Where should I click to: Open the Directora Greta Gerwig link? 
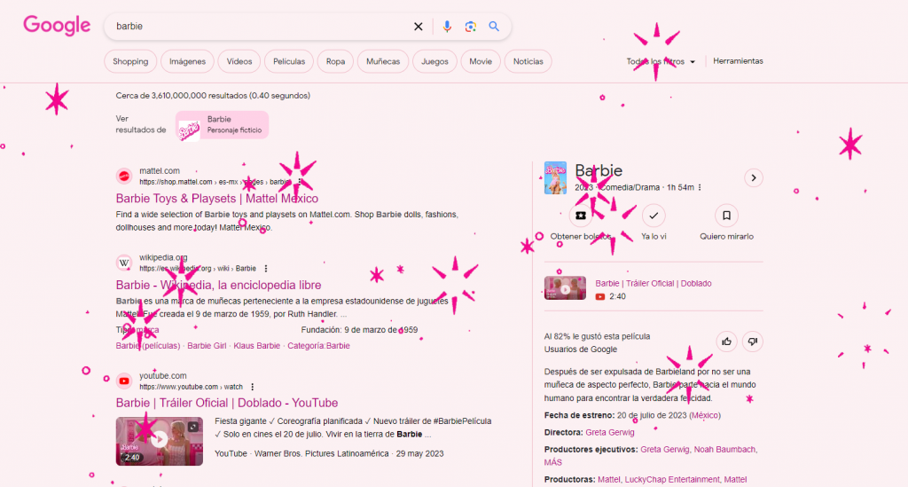click(610, 433)
